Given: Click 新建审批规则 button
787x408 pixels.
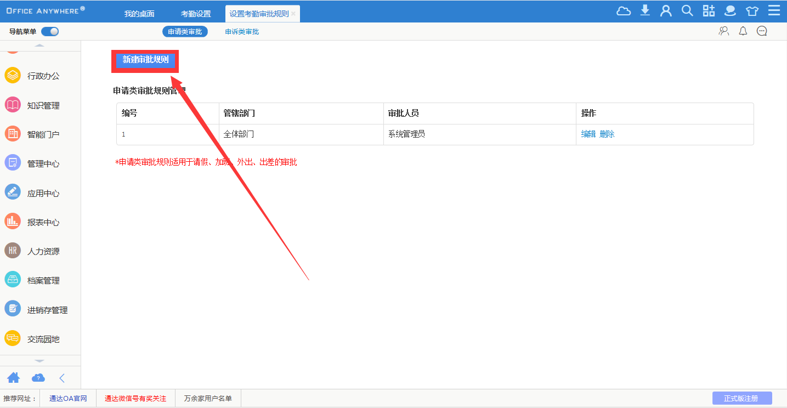Looking at the screenshot, I should pos(145,60).
